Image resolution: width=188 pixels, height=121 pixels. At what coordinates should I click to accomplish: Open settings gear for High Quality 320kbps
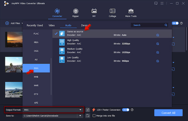[x=158, y=44]
